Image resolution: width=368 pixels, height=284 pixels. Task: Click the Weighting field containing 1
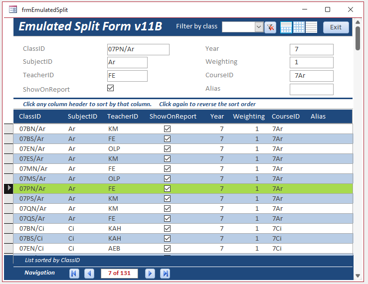pyautogui.click(x=312, y=62)
